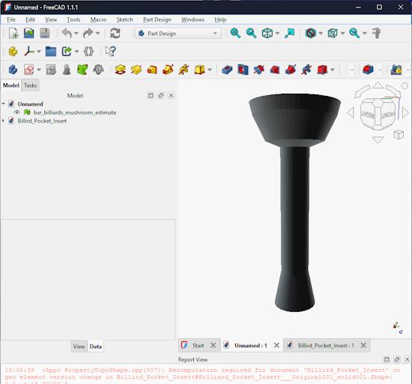
Task: Open the additive primitive dropdown arrow
Action: point(210,70)
